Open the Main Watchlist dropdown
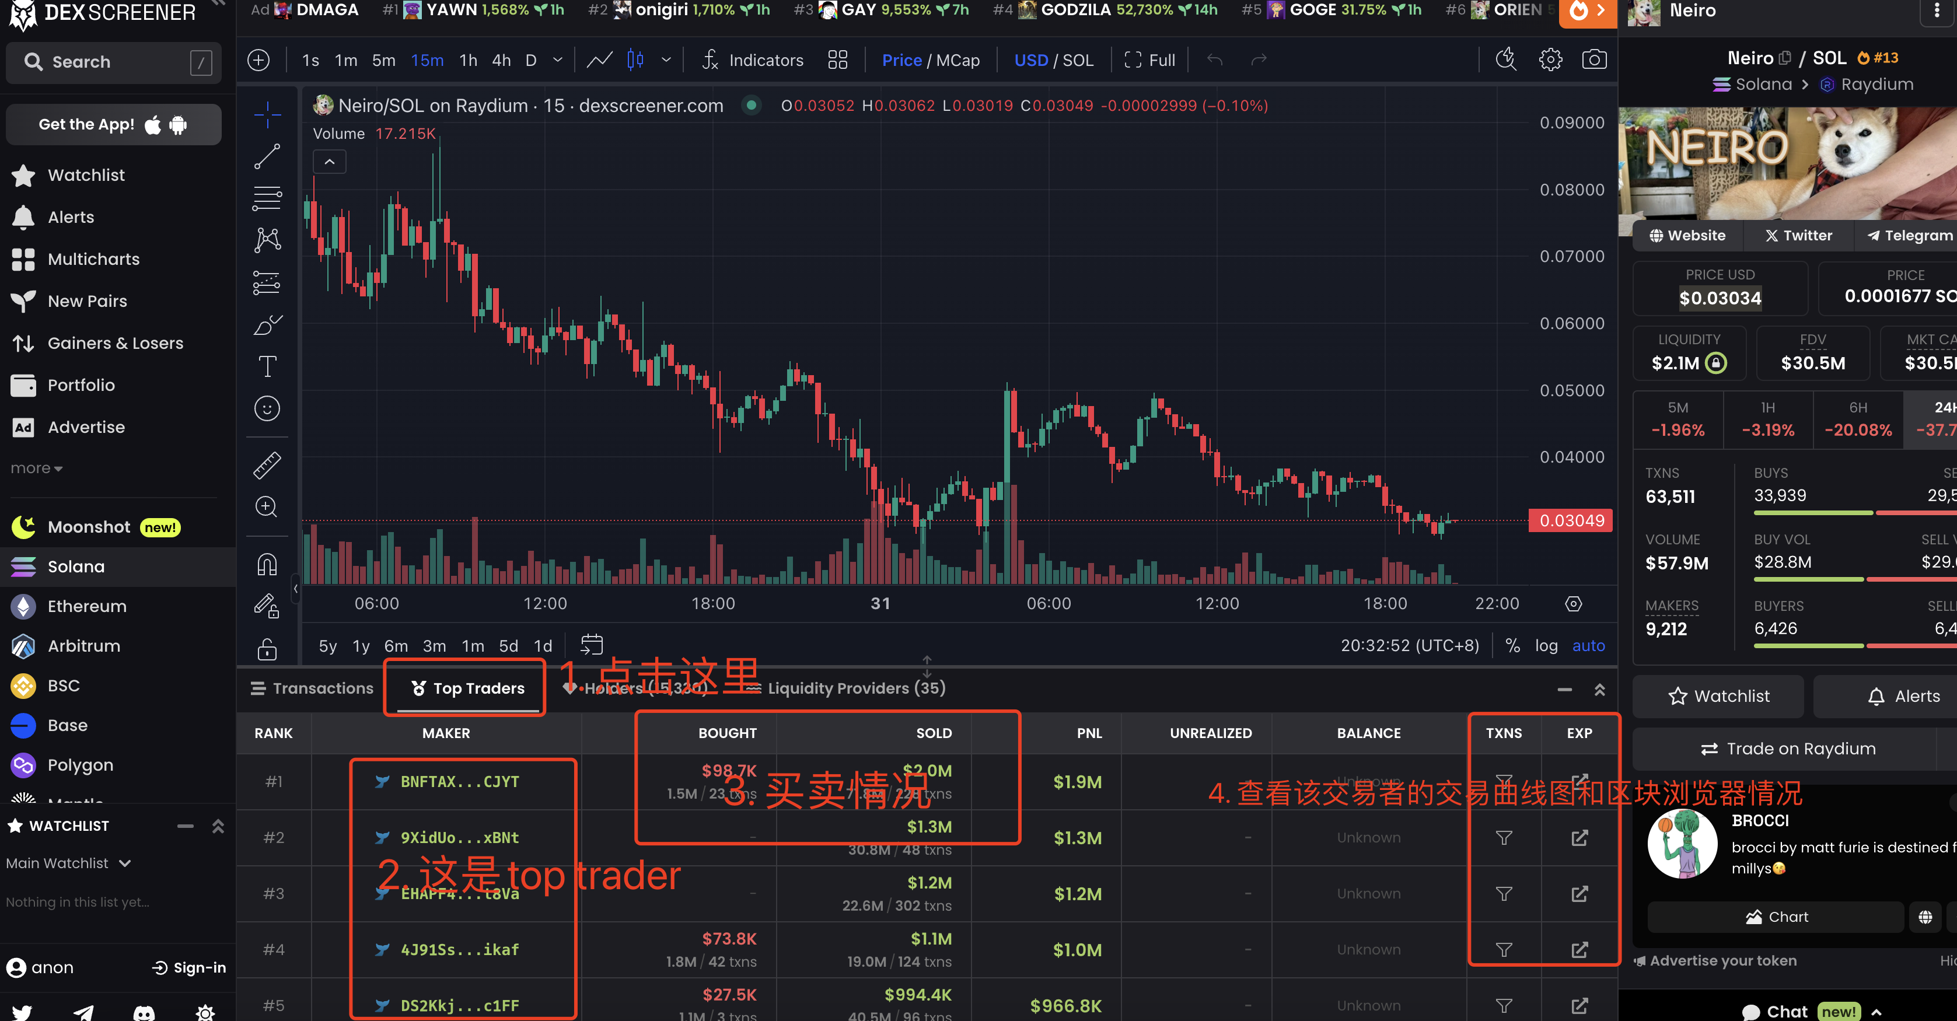Screen dimensions: 1957x1021 pyautogui.click(x=69, y=863)
